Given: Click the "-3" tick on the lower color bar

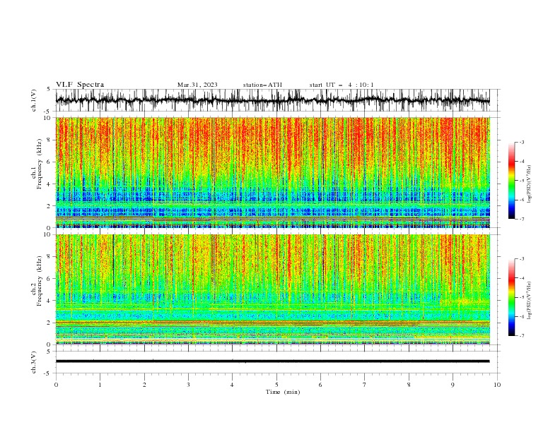Looking at the screenshot, I should (522, 259).
